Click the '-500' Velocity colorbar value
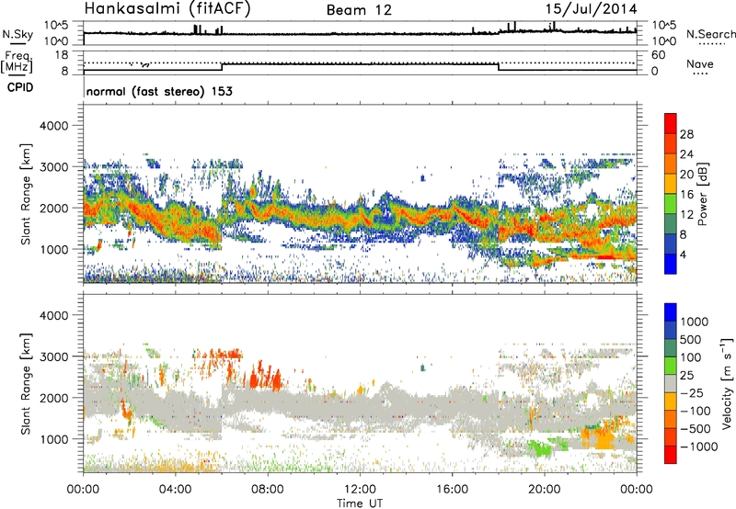 point(695,428)
